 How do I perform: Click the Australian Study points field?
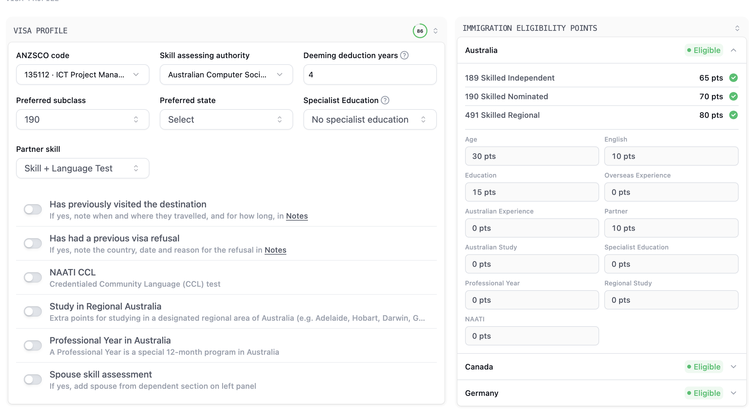point(532,264)
